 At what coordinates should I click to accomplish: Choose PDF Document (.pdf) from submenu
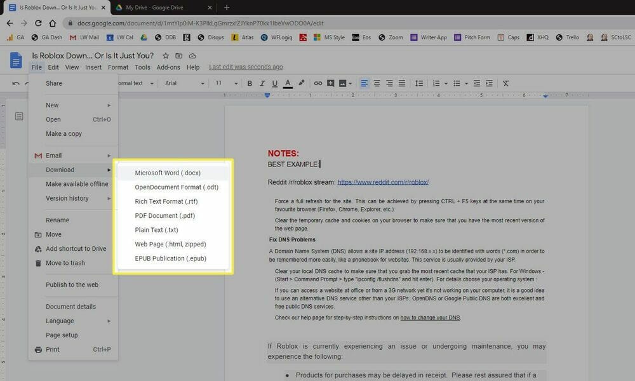coord(164,216)
